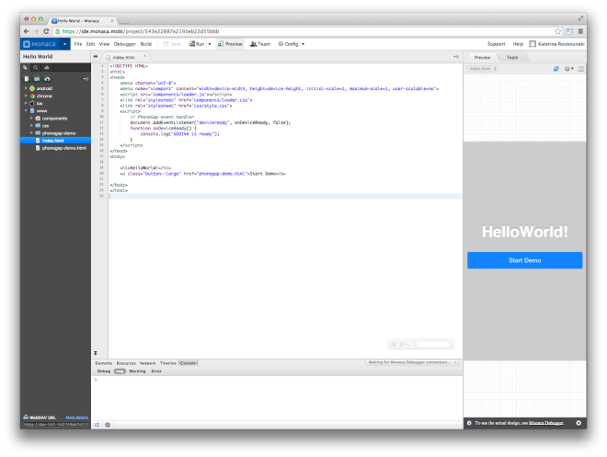Select index.html in file tree
Viewport: 607px width, 457px height.
click(56, 141)
